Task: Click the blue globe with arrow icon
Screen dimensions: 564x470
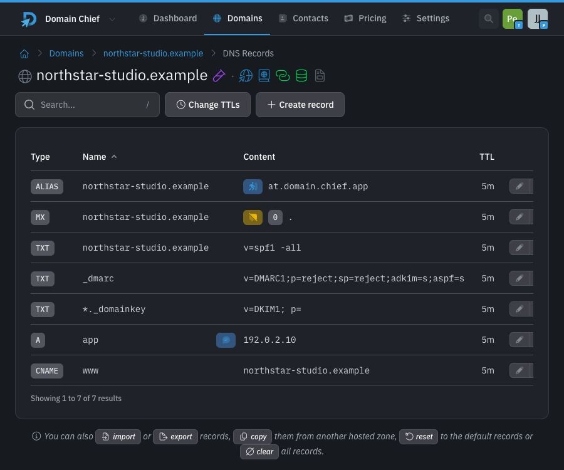Action: pyautogui.click(x=246, y=76)
